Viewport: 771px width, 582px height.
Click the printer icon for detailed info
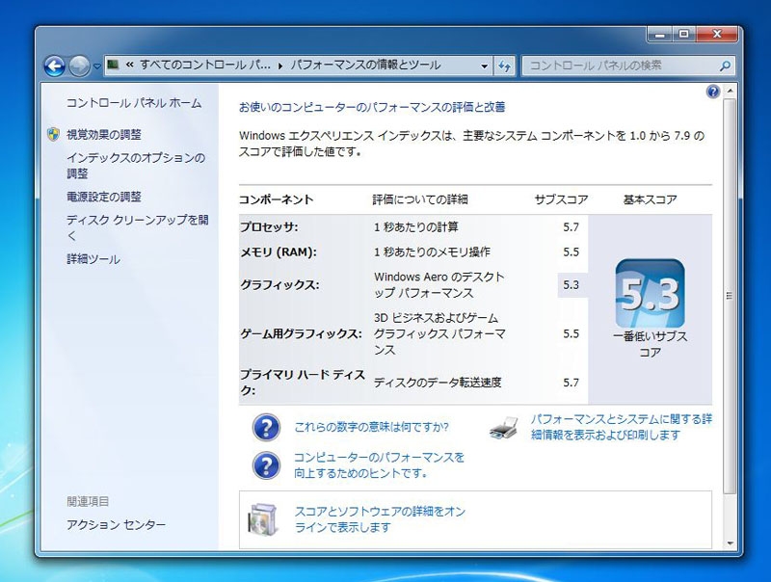point(504,427)
